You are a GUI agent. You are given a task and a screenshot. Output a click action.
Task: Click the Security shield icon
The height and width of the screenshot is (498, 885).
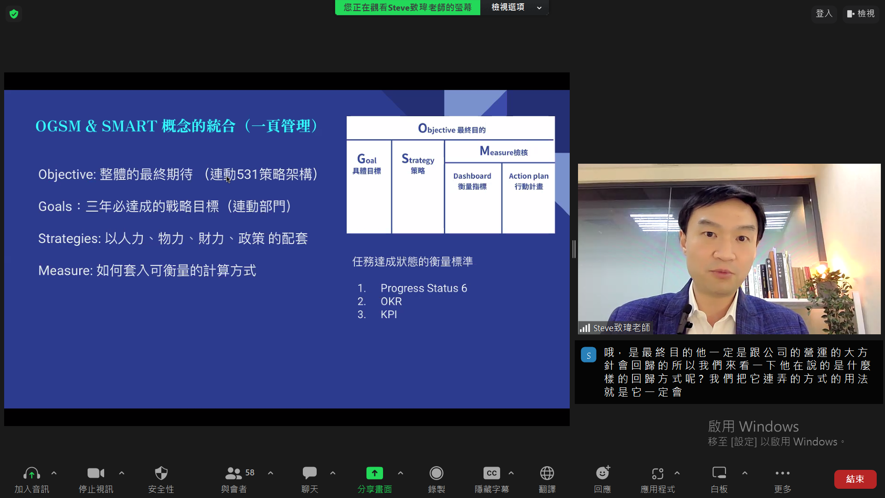161,474
